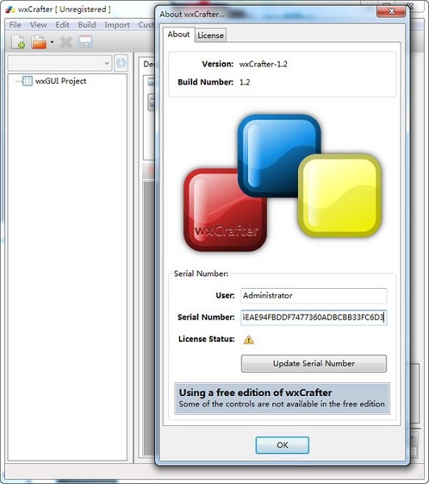Screen dimensions: 429x484
Task: Click the wxGUI Project tree node icon
Action: click(x=27, y=81)
